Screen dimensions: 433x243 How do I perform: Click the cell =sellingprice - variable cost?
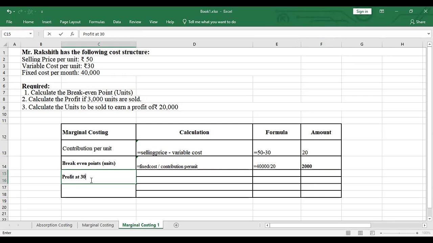coord(194,148)
